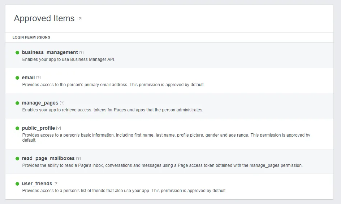The image size is (341, 204).
Task: Select the business_management permission name
Action: click(x=50, y=52)
